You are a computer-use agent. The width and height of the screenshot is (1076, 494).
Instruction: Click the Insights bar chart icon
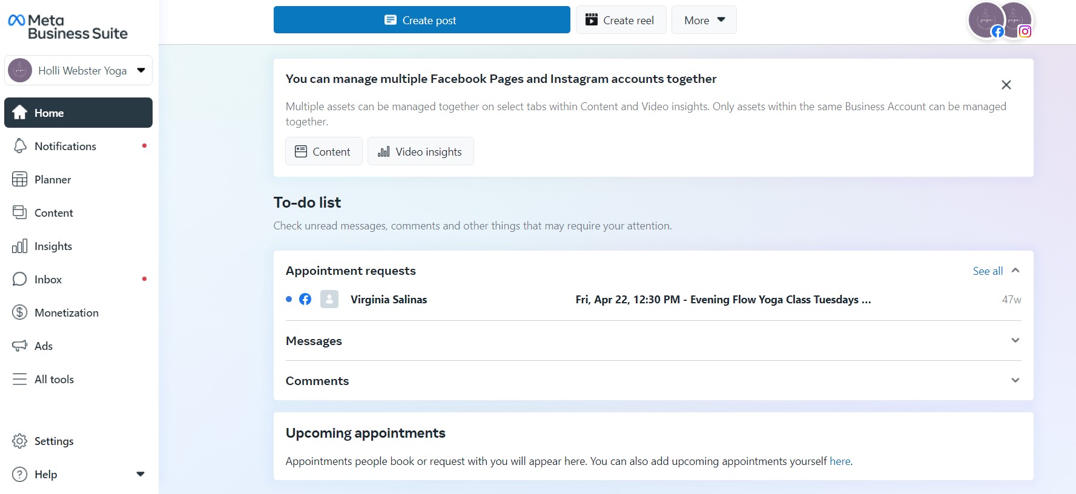(20, 246)
